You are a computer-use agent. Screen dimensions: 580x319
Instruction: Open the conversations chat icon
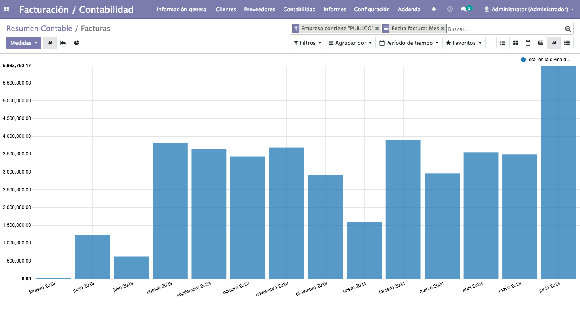pyautogui.click(x=464, y=9)
